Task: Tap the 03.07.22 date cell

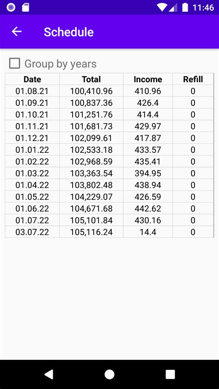Action: pos(32,232)
